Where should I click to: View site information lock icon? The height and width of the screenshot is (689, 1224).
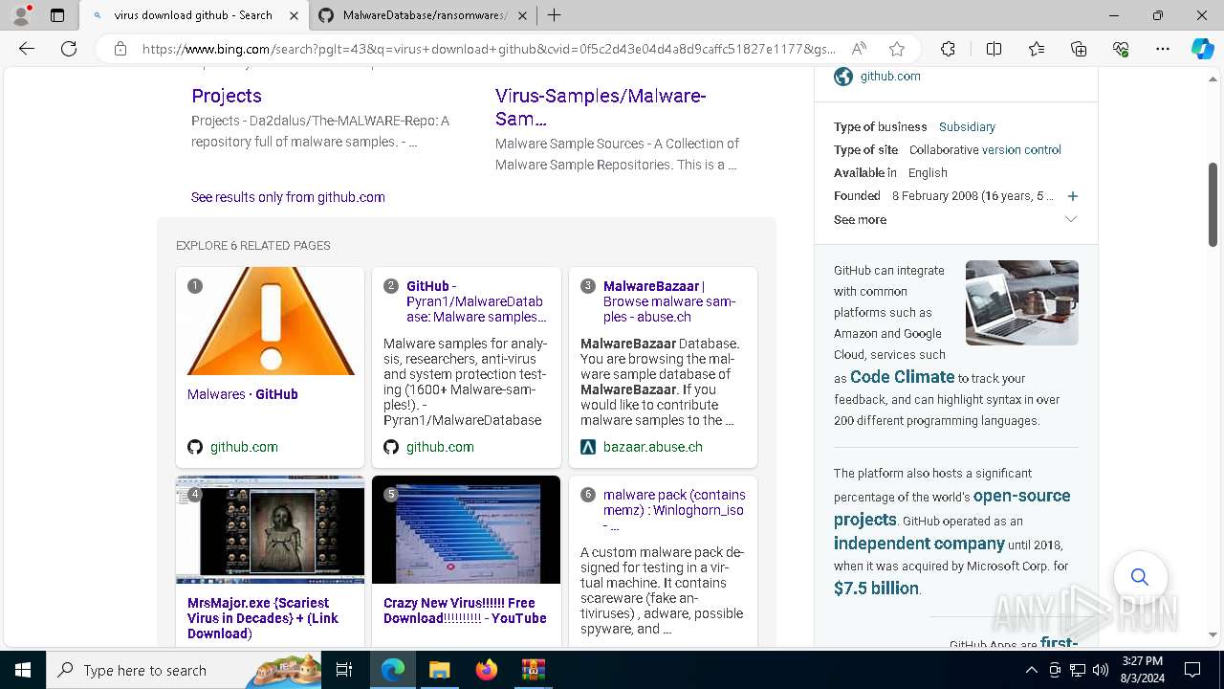pyautogui.click(x=120, y=49)
